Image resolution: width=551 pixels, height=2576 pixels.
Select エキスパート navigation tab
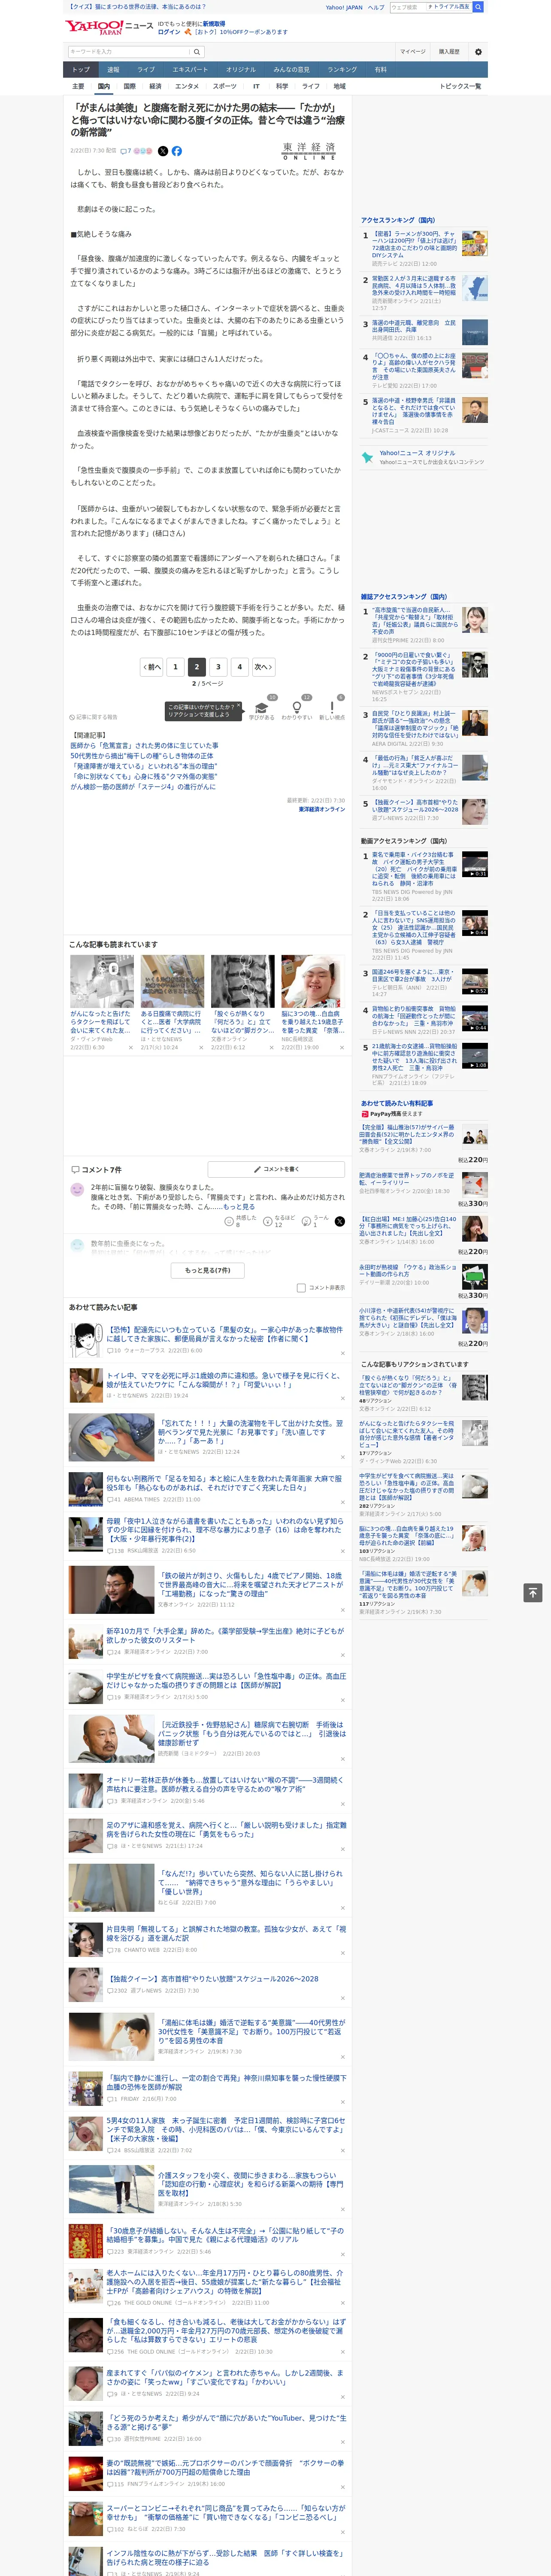pyautogui.click(x=190, y=70)
